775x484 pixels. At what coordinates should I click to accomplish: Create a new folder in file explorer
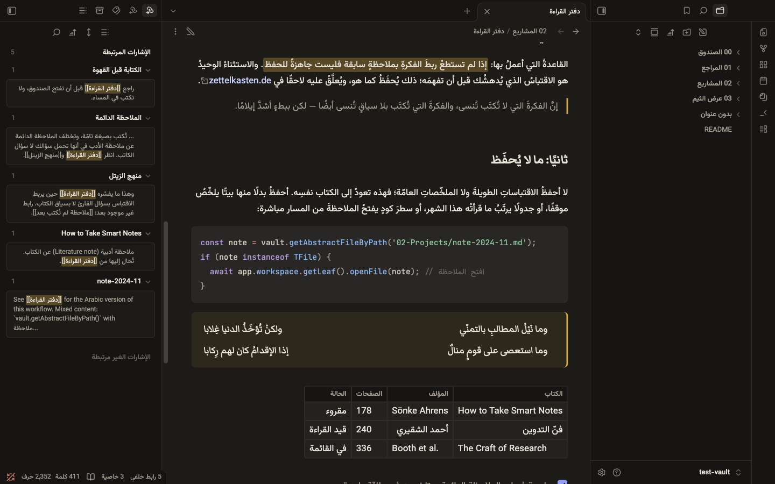tap(687, 32)
